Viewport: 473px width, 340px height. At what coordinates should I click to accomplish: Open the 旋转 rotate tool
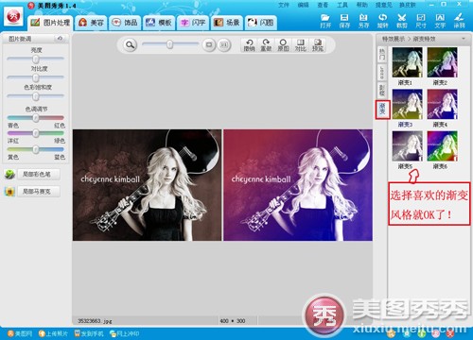click(382, 21)
